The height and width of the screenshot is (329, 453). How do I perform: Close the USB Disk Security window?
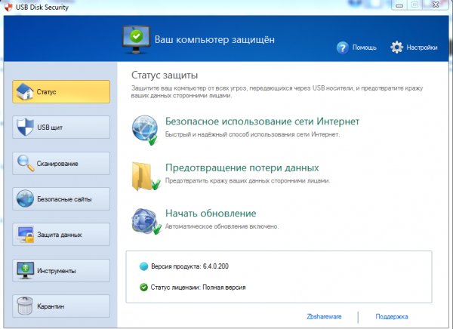(x=435, y=5)
